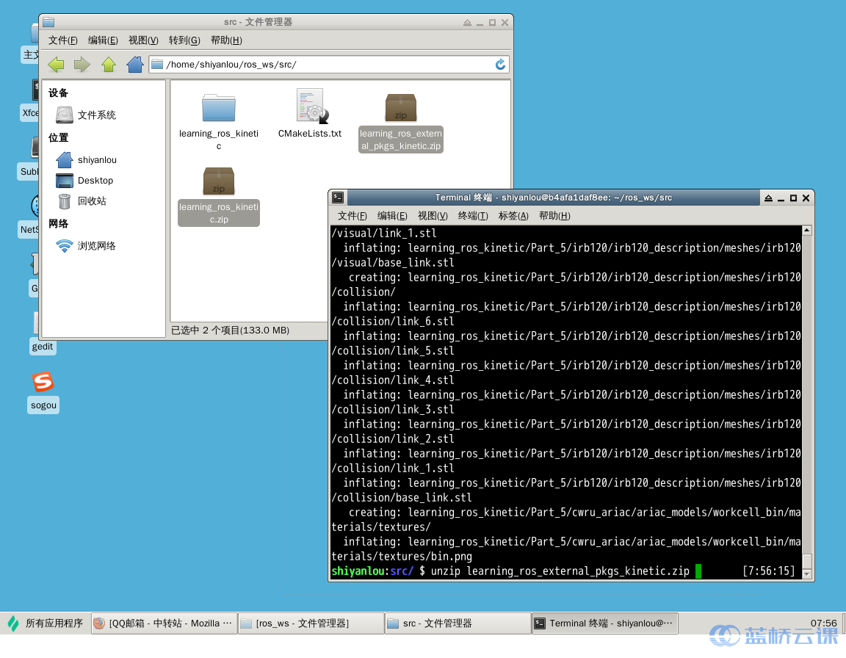Open 文件系统 in the sidebar
The image size is (846, 658).
pyautogui.click(x=96, y=115)
